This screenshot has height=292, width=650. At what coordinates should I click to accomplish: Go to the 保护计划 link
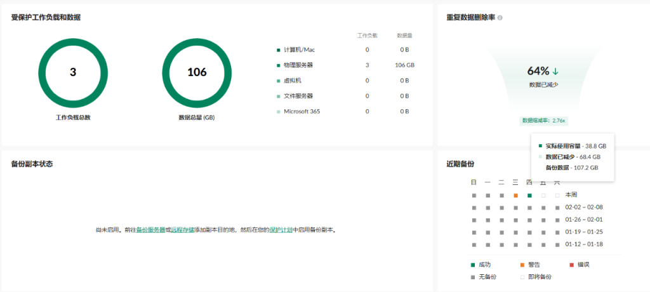pos(280,230)
